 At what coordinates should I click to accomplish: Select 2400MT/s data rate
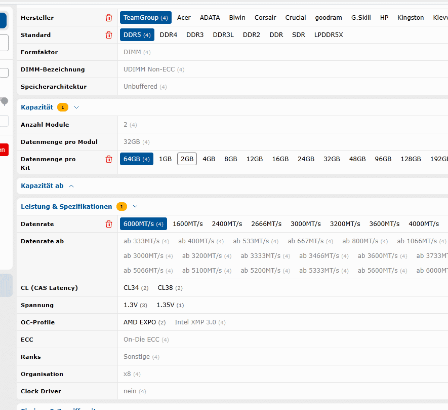point(227,224)
